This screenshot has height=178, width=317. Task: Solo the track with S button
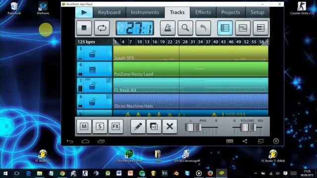point(100,127)
